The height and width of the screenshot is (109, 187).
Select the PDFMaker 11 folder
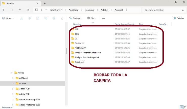(x=80, y=48)
